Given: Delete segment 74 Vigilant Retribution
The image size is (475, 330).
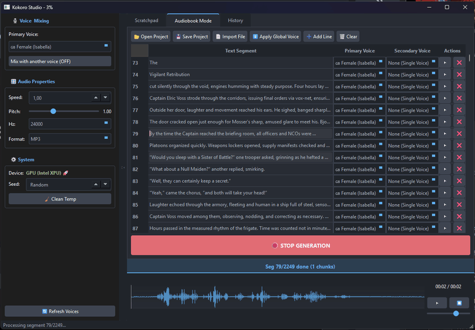Looking at the screenshot, I should pyautogui.click(x=459, y=74).
